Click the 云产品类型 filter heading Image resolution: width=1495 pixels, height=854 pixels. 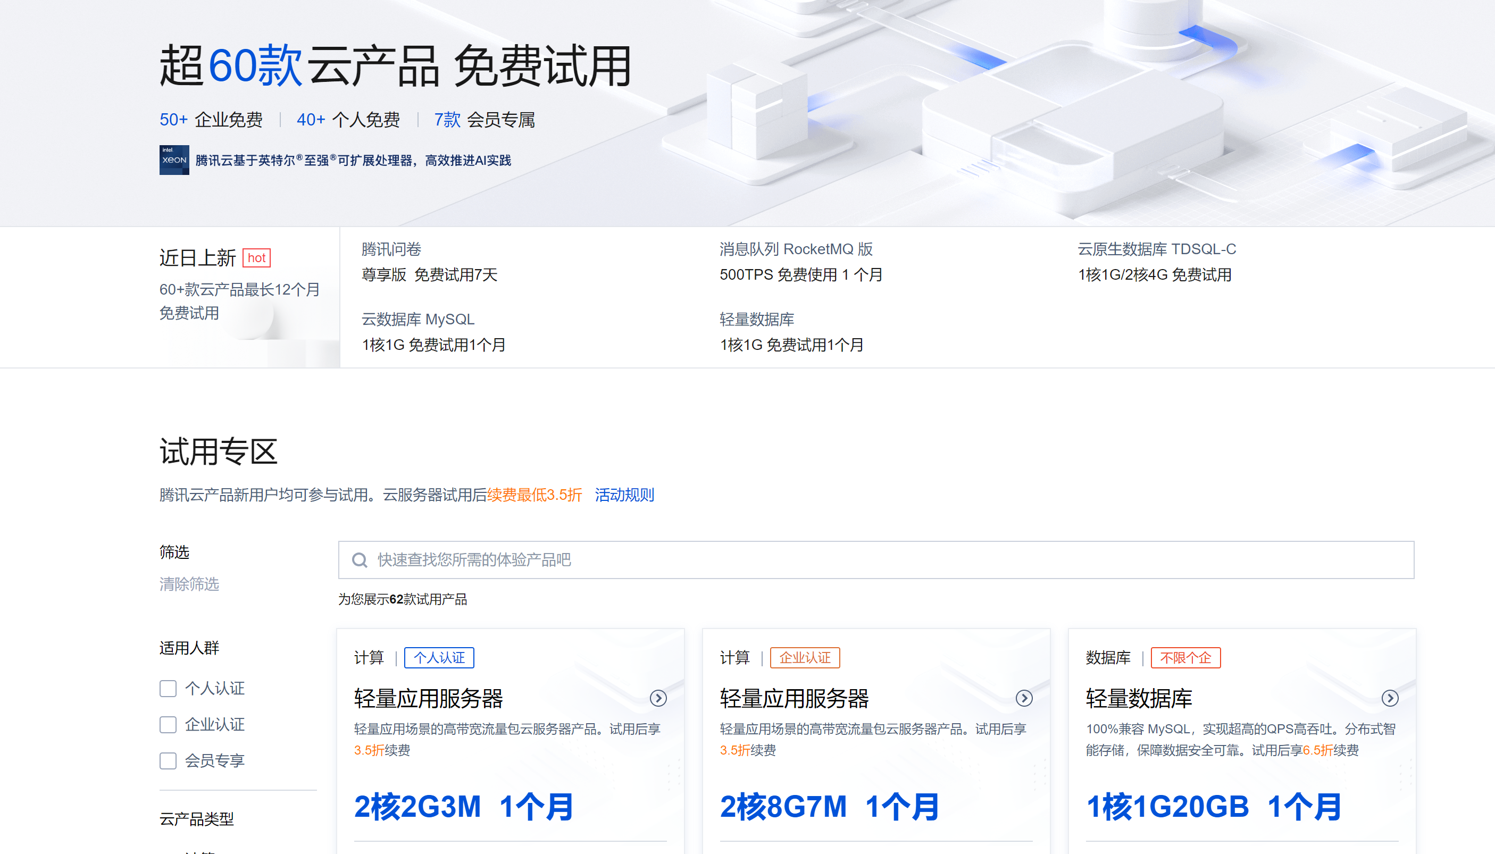pos(197,819)
